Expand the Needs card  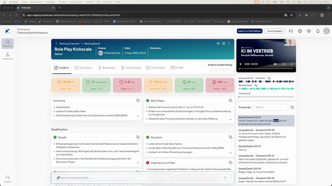pos(138,163)
